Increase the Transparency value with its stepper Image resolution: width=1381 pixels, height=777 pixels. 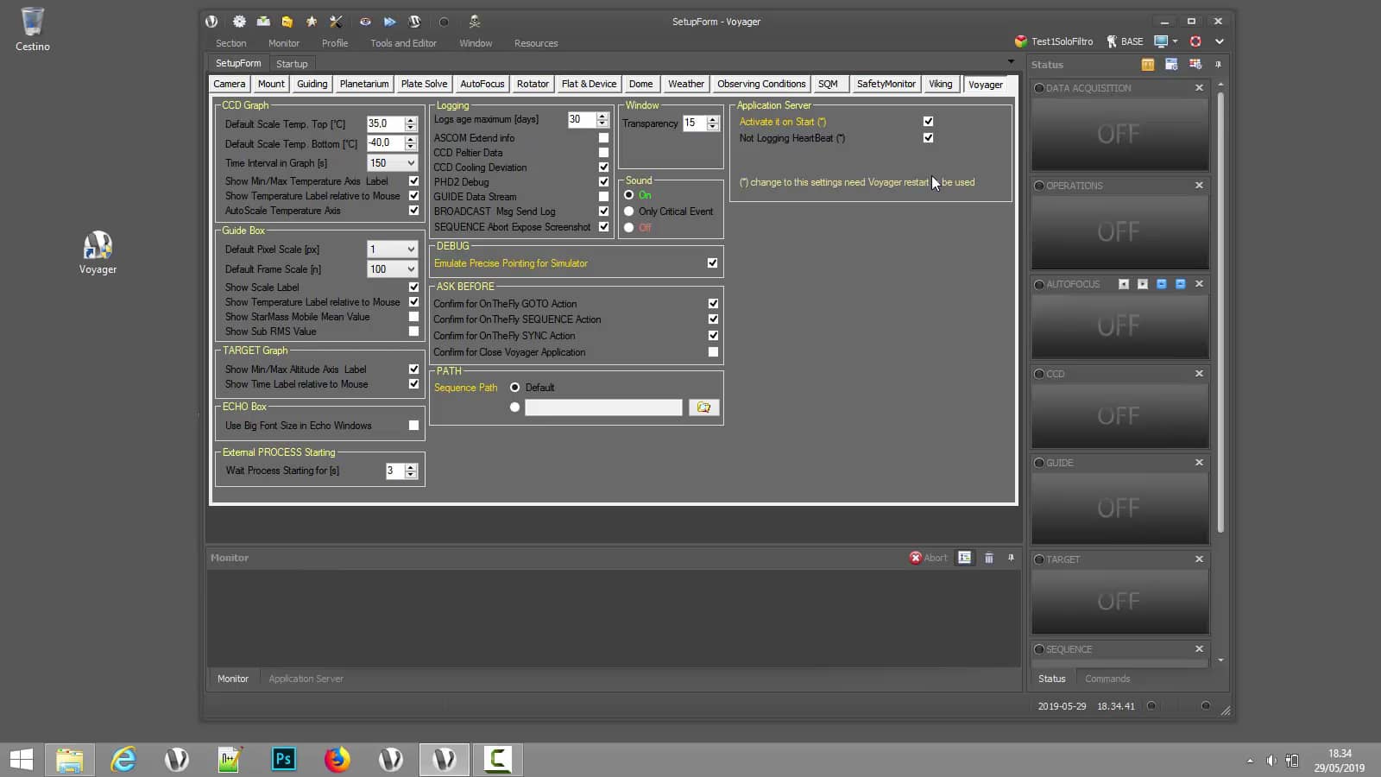713,120
